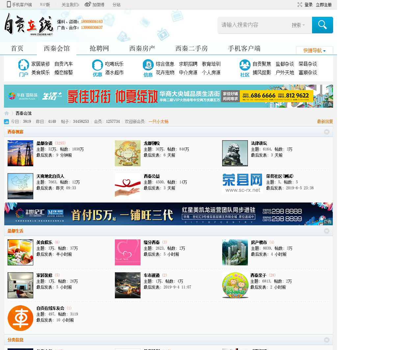This screenshot has width=395, height=350.
Task: Open new member 一只小太杨 profile
Action: (x=158, y=121)
